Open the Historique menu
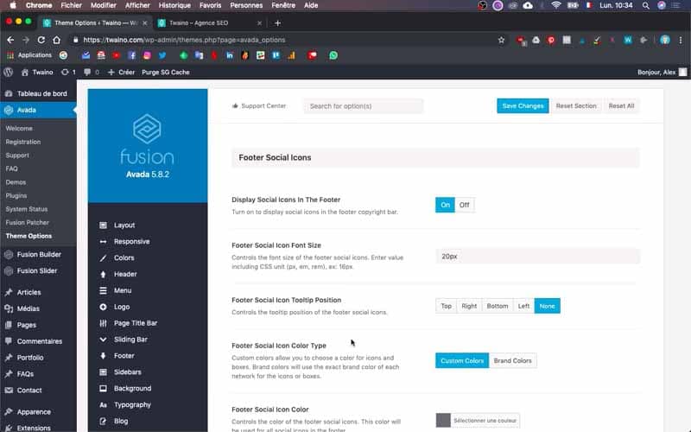Image resolution: width=691 pixels, height=432 pixels. (174, 5)
